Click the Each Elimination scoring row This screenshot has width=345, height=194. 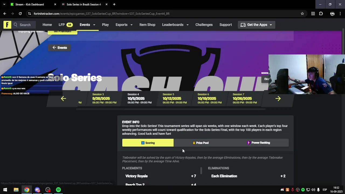(248, 176)
